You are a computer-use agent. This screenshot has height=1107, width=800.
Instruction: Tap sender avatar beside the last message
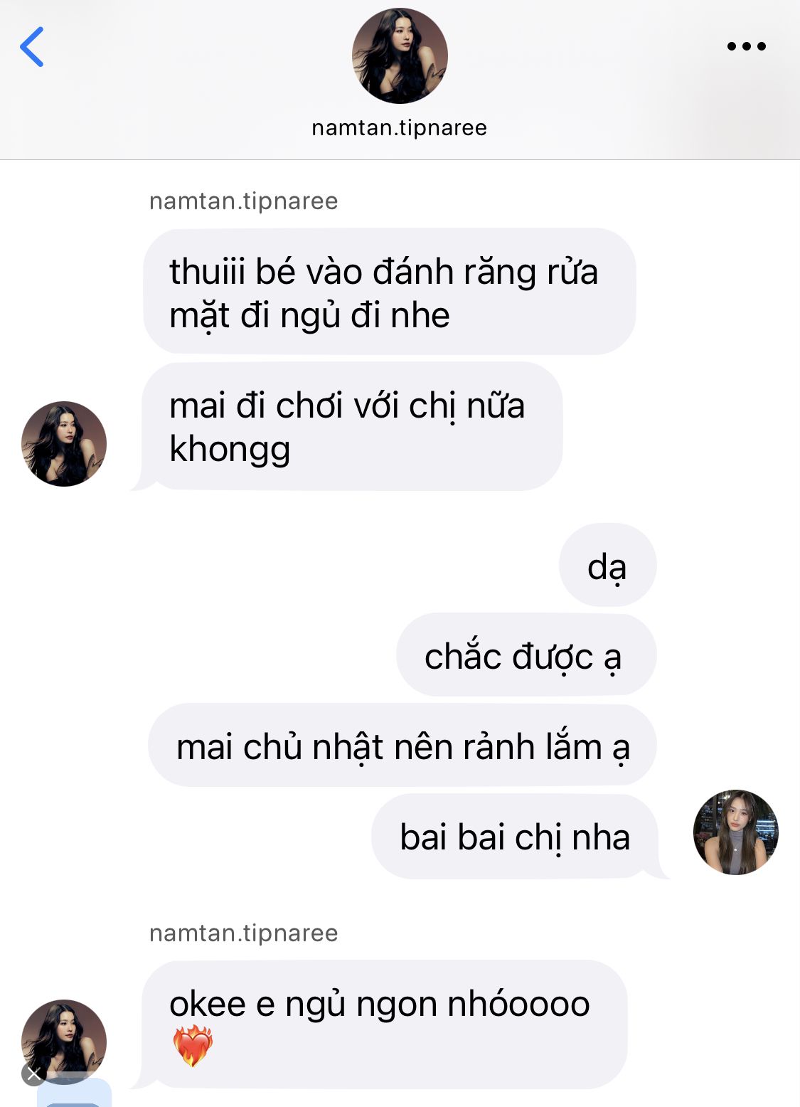pyautogui.click(x=64, y=1042)
